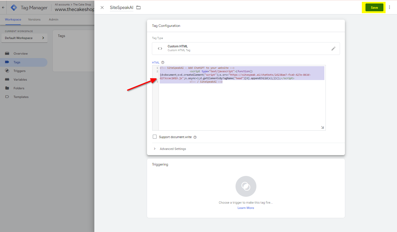
Task: Open the Learn More link
Action: pyautogui.click(x=246, y=208)
